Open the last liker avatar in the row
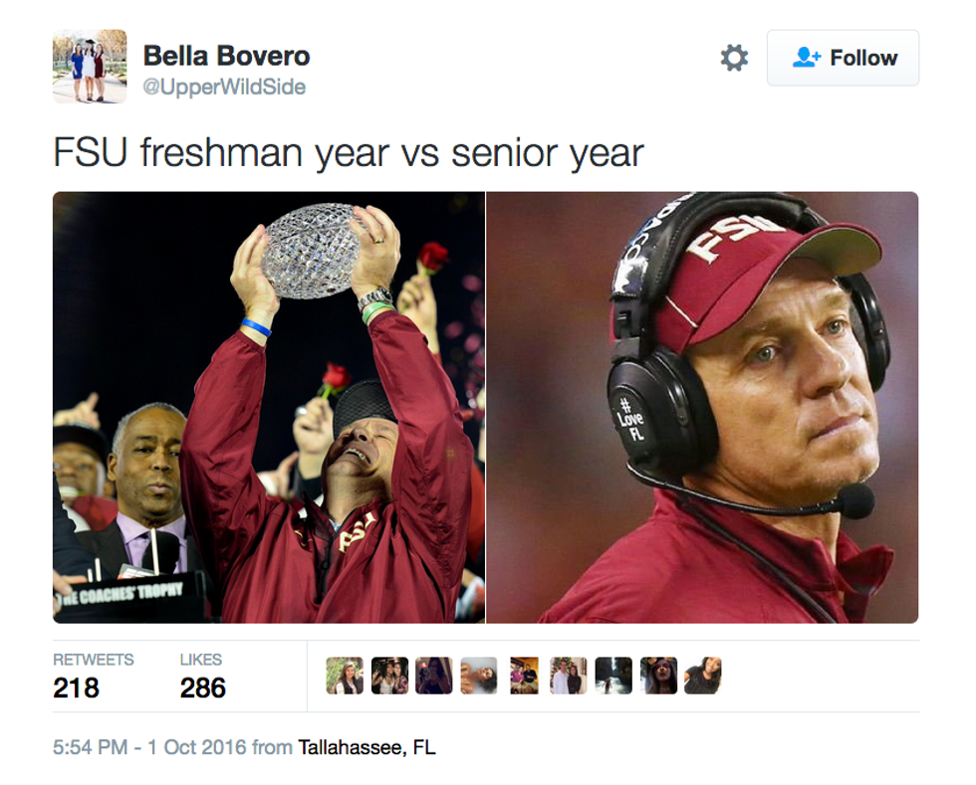Screen dimensions: 976x785 click(703, 676)
